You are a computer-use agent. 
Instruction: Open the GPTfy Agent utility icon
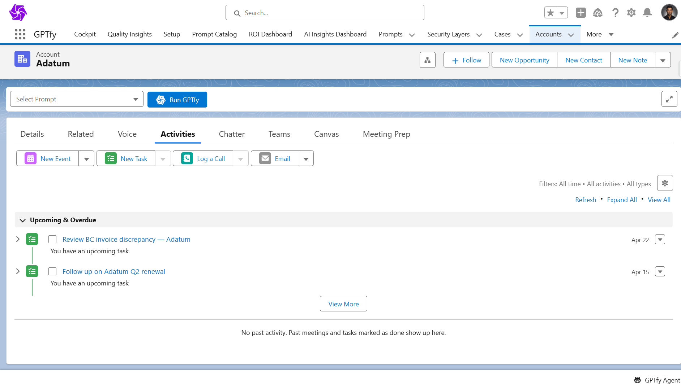pos(637,380)
